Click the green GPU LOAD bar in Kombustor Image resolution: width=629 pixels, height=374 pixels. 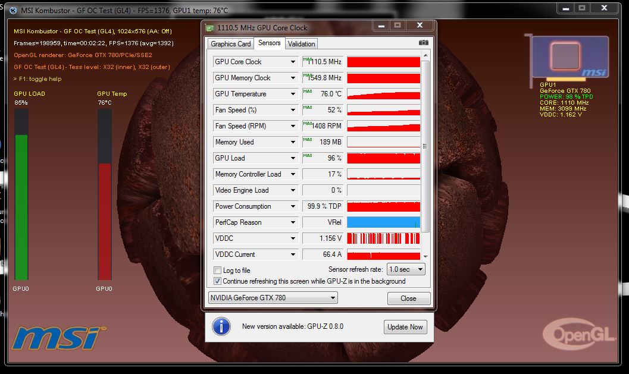[x=21, y=208]
